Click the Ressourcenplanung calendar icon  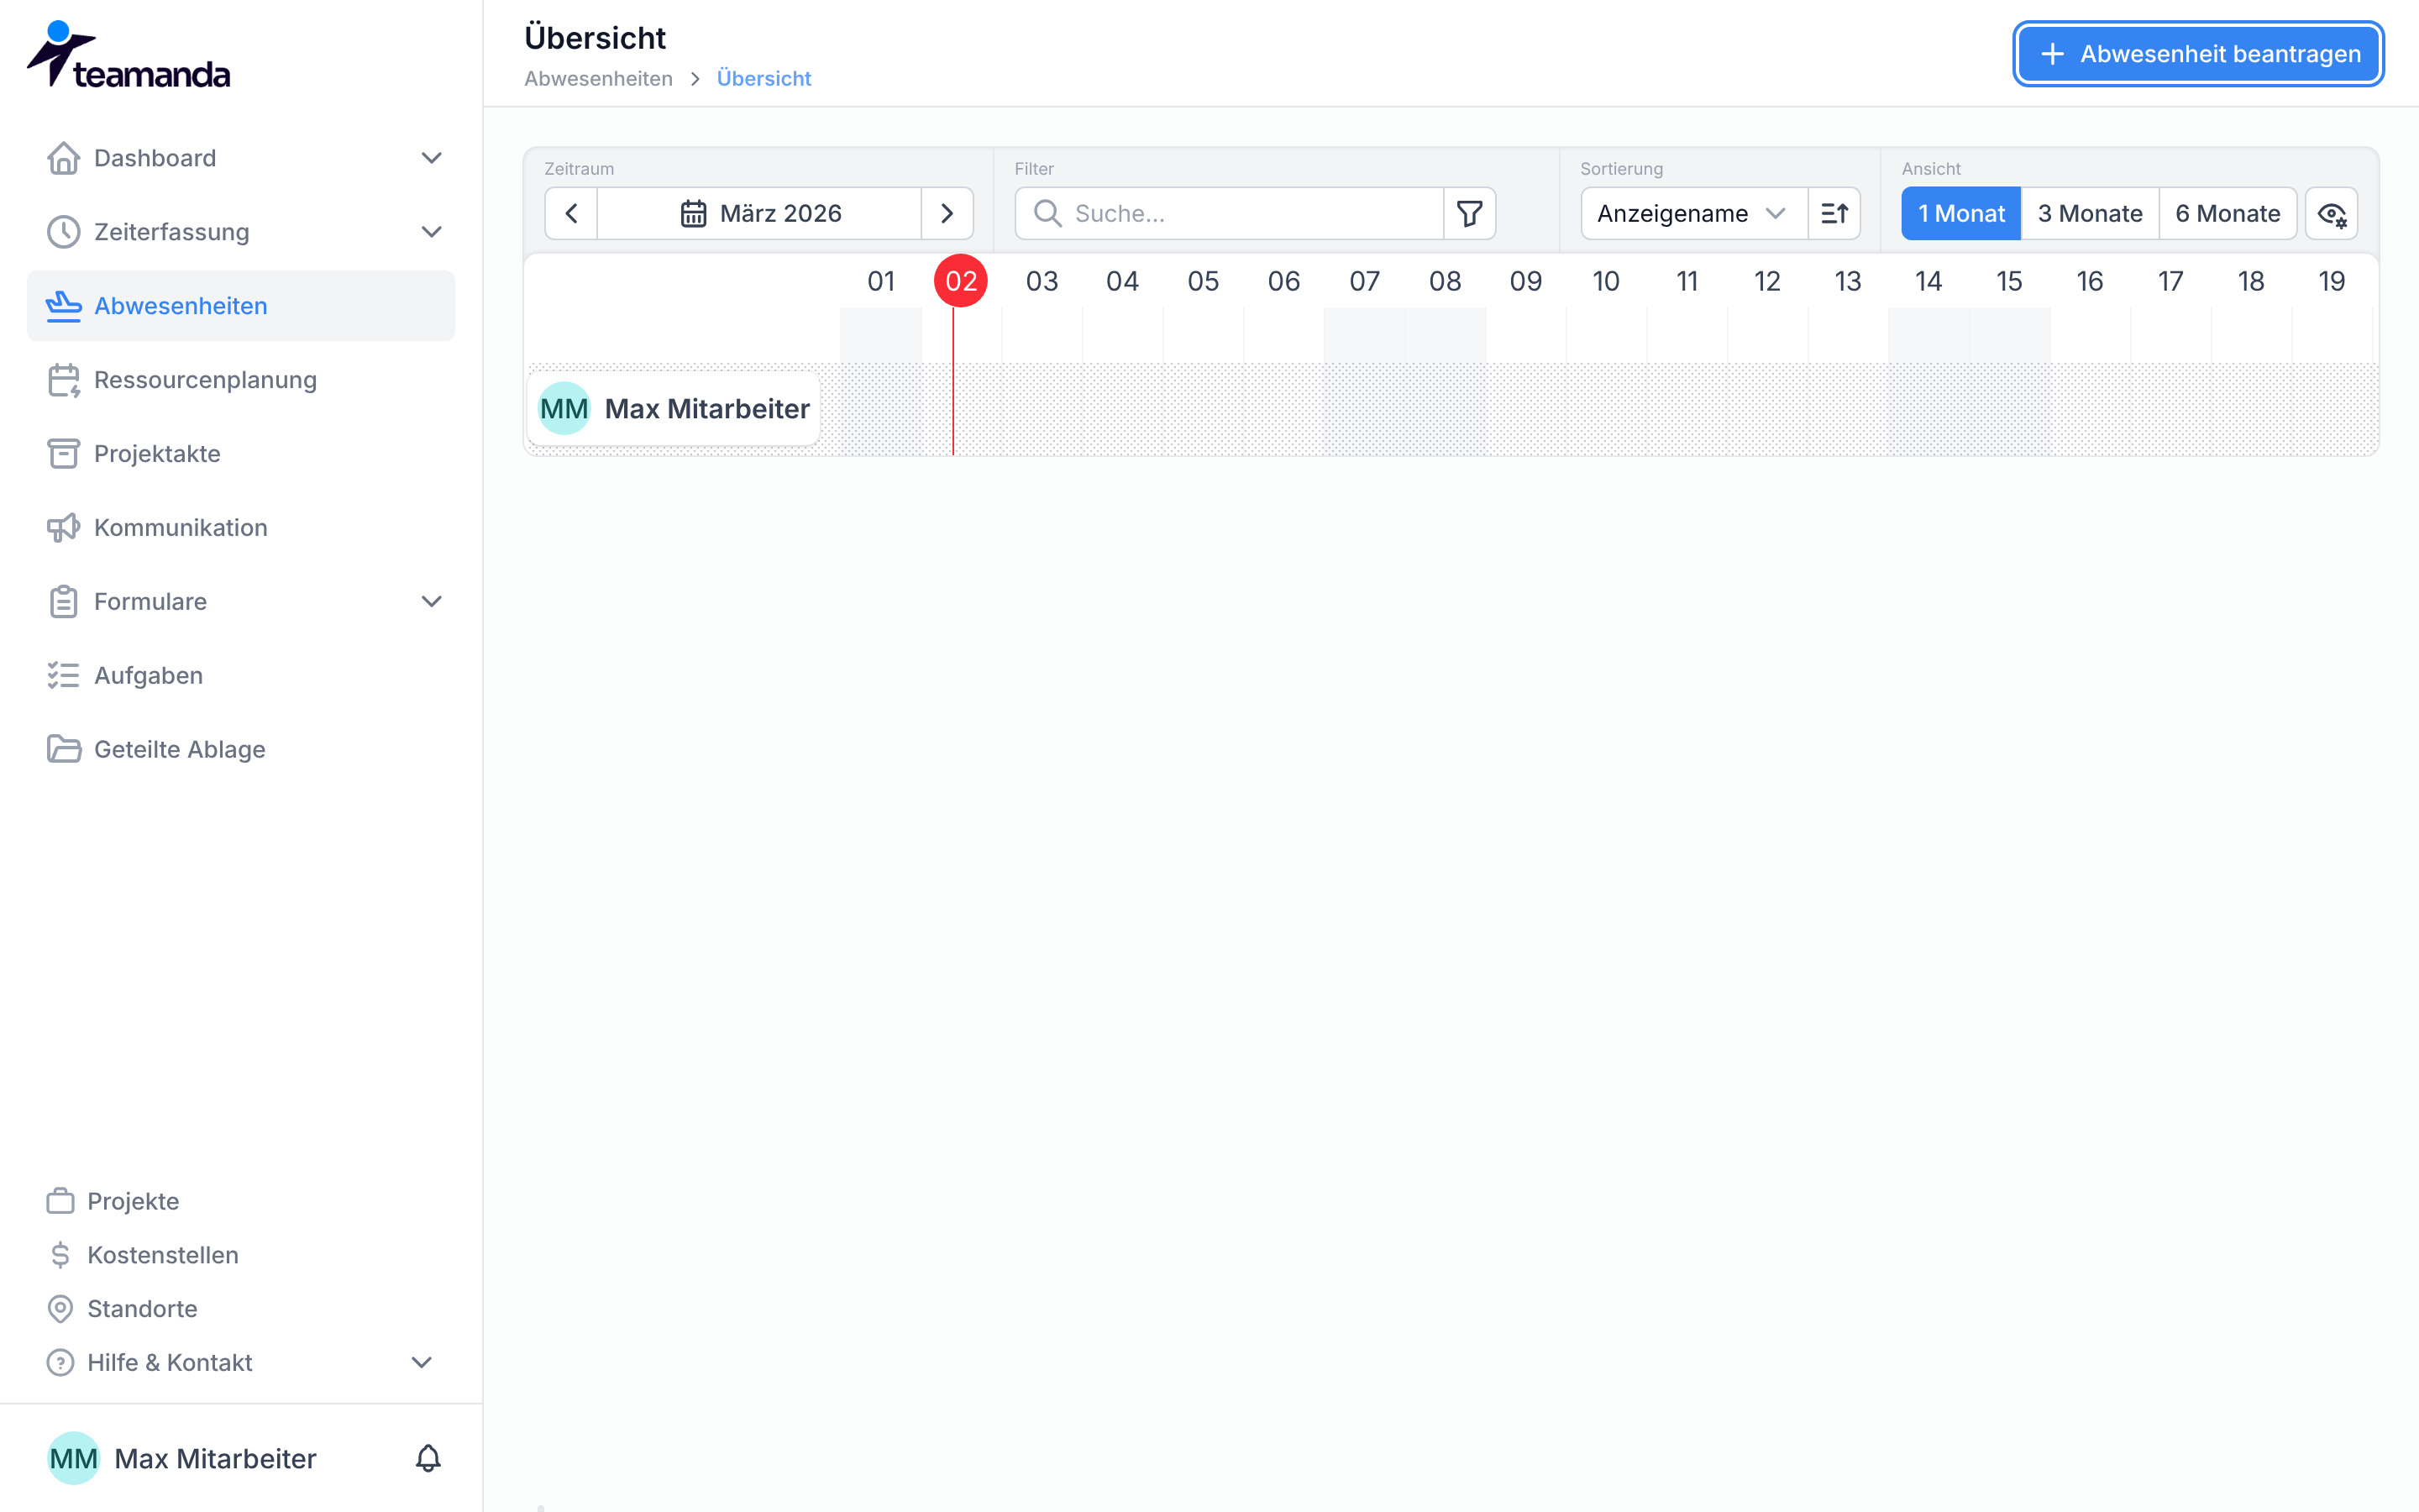tap(63, 380)
